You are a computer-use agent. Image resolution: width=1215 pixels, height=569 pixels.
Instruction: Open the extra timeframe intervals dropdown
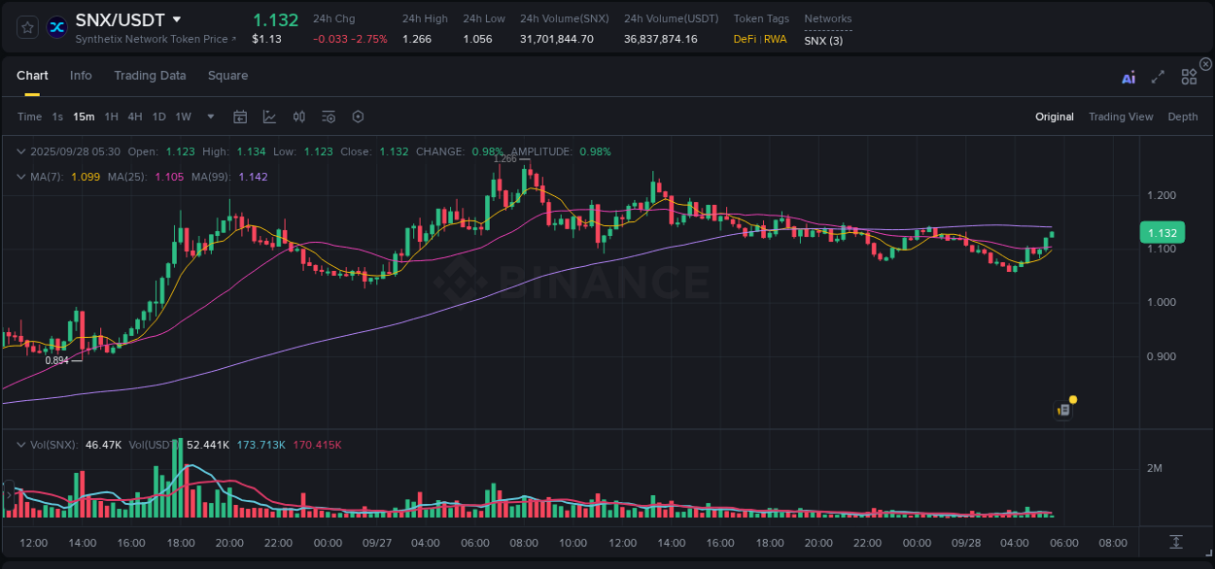point(209,117)
